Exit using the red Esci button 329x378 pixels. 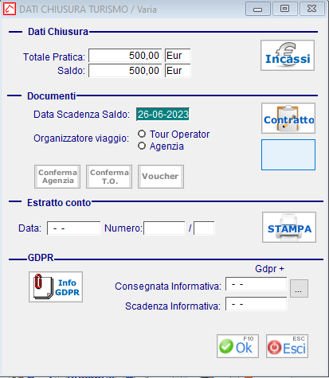pyautogui.click(x=288, y=346)
